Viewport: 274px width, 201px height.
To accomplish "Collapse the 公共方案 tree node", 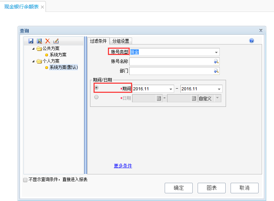I will click(33, 49).
